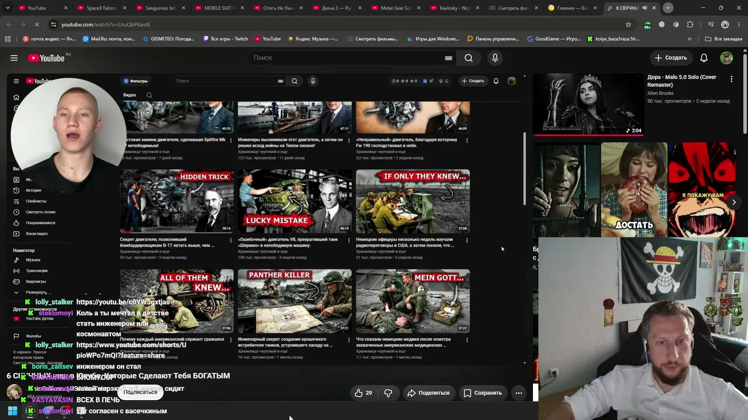Image resolution: width=748 pixels, height=420 pixels.
Task: Open the Дора Malo 5.0 Solo thumbnail
Action: tap(588, 104)
